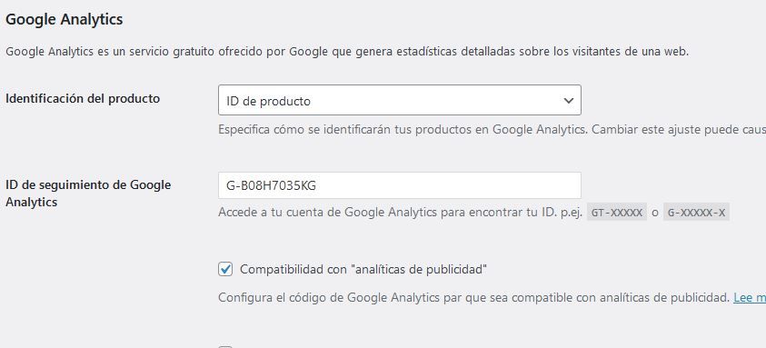Uncheck the "analíticas de publicidad" compatibility checkbox
766x348 pixels.
[225, 269]
